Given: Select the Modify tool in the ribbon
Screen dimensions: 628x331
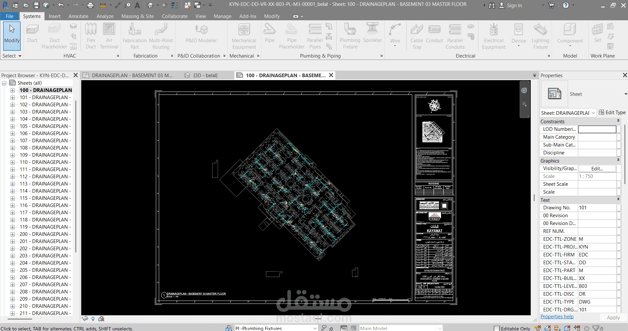Looking at the screenshot, I should (12, 36).
